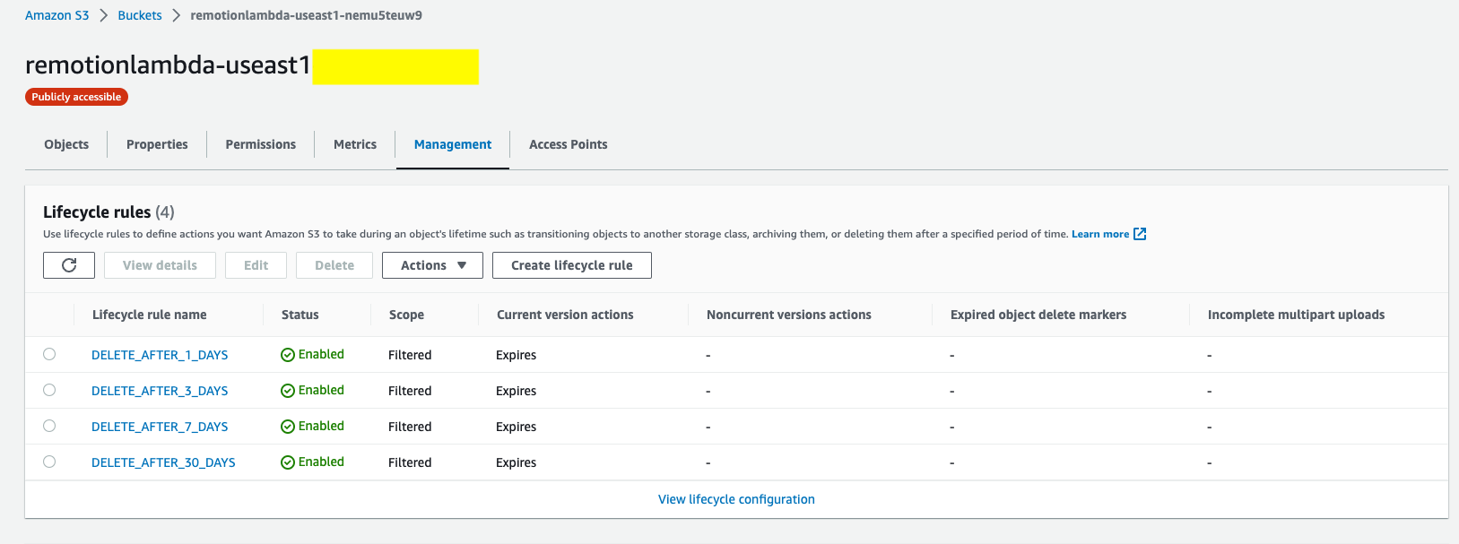This screenshot has height=544, width=1459.
Task: Switch to the Objects tab
Action: point(66,144)
